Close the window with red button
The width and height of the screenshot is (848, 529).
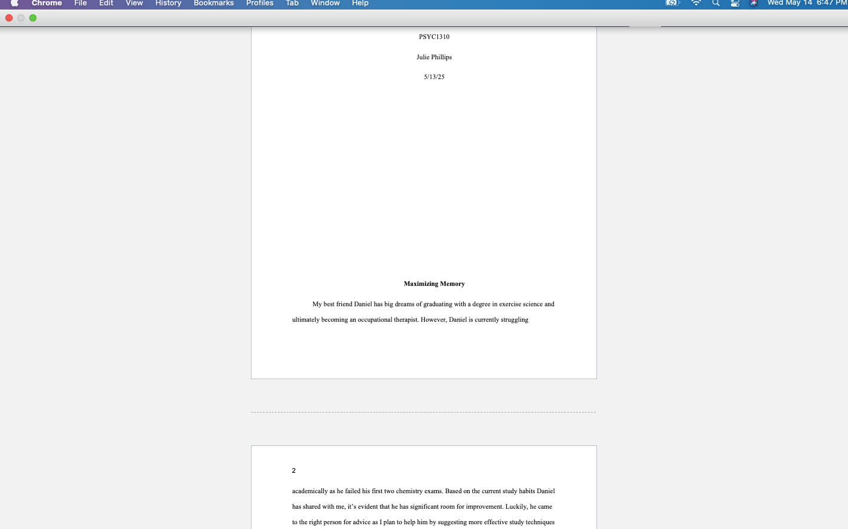click(9, 18)
